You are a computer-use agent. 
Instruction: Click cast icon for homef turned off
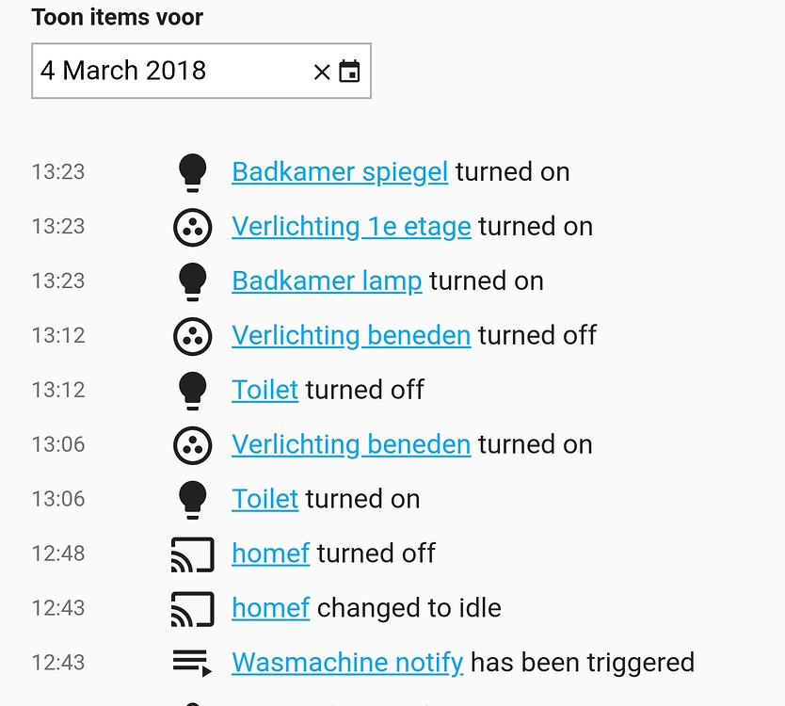192,554
